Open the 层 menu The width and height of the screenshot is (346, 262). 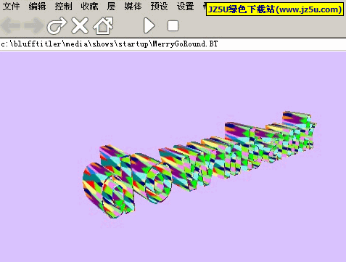[x=111, y=7]
